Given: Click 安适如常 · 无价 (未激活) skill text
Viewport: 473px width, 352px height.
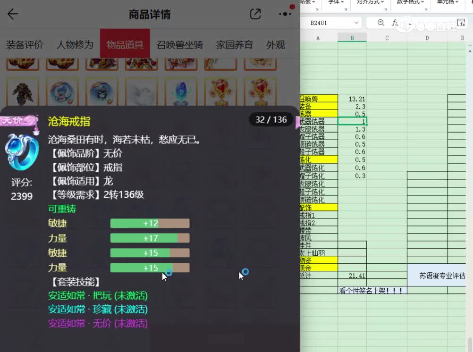Looking at the screenshot, I should pos(98,323).
